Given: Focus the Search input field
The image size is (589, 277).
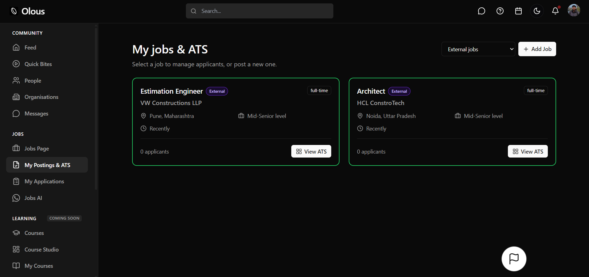Looking at the screenshot, I should tap(259, 11).
